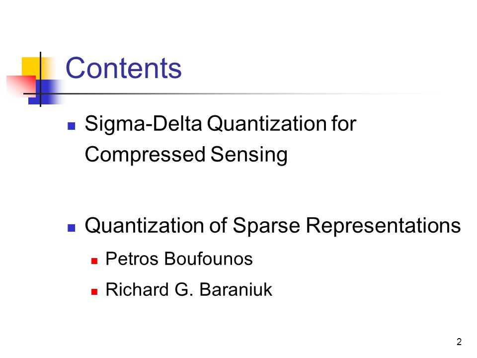The height and width of the screenshot is (358, 477).
Task: Select Quantization of Sparse Representations heading
Action: coord(273,226)
